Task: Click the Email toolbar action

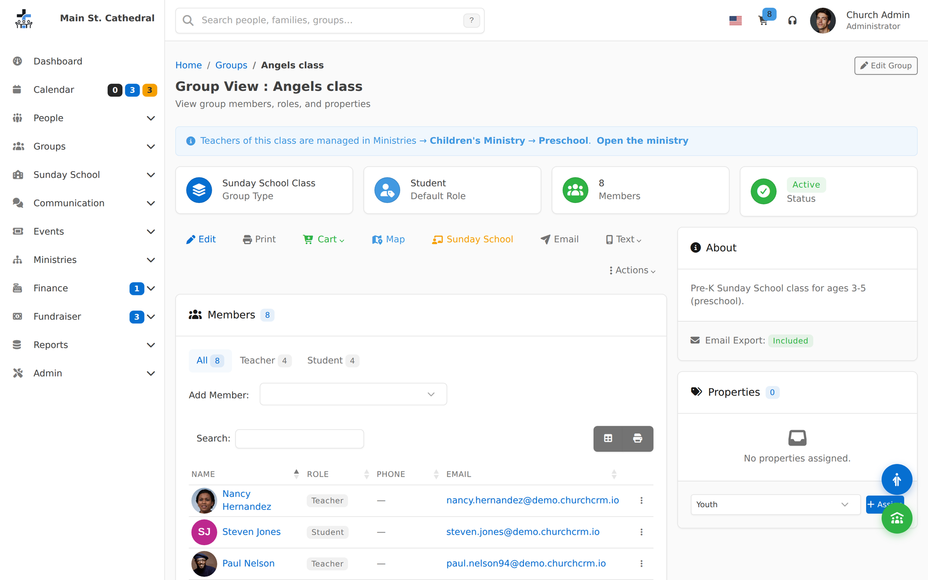Action: 559,239
